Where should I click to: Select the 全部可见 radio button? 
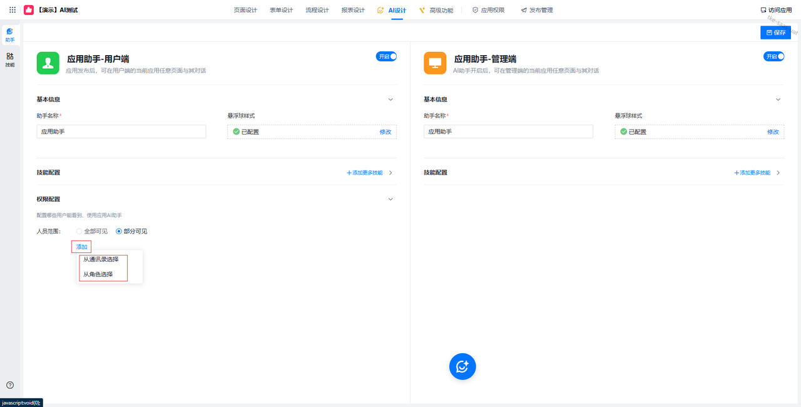tap(79, 232)
